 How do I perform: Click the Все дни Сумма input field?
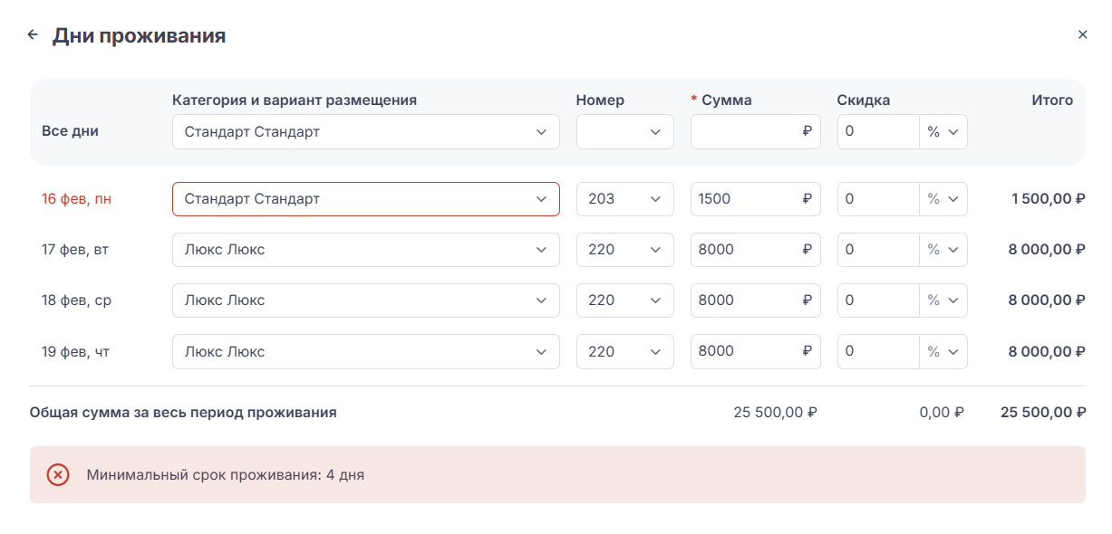(x=747, y=132)
